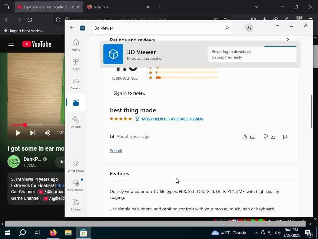Seek on the YouTube progress bar
The width and height of the screenshot is (318, 239).
[x=38, y=125]
